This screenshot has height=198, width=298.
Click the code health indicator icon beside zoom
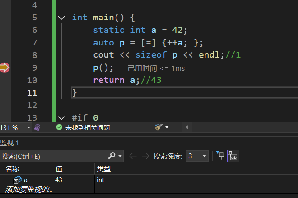coord(37,128)
